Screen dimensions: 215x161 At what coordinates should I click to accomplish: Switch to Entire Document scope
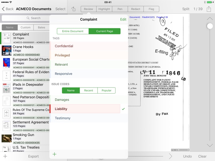coord(73,31)
